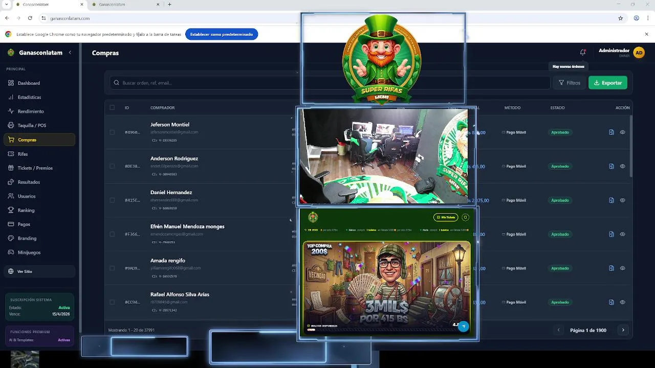Sort by the MÉTODO column header
The height and width of the screenshot is (368, 655).
(x=512, y=108)
